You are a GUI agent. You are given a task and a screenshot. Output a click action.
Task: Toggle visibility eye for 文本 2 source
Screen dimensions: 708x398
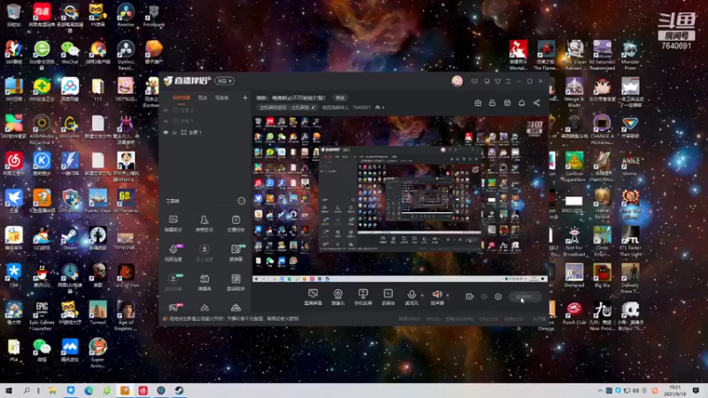point(165,110)
